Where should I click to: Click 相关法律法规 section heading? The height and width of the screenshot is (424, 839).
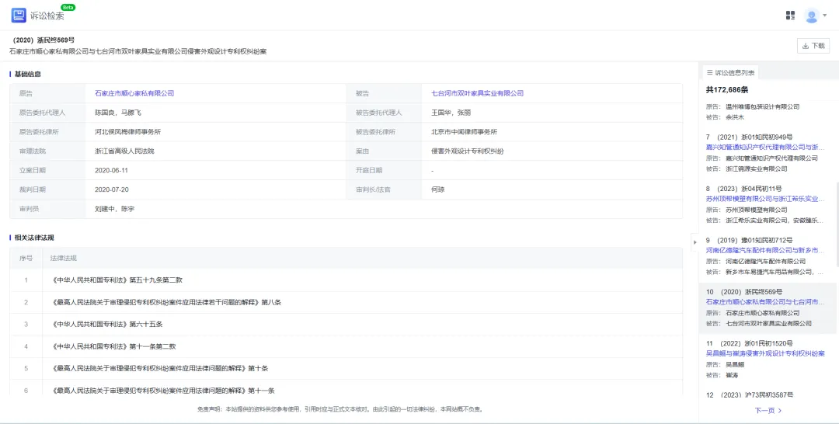click(33, 238)
